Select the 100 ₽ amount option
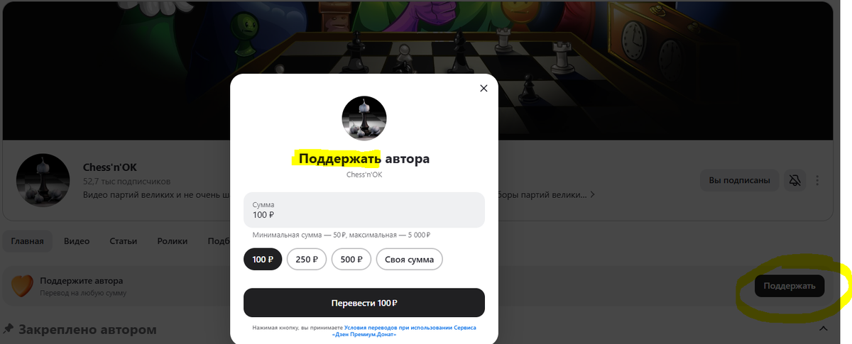 point(263,259)
